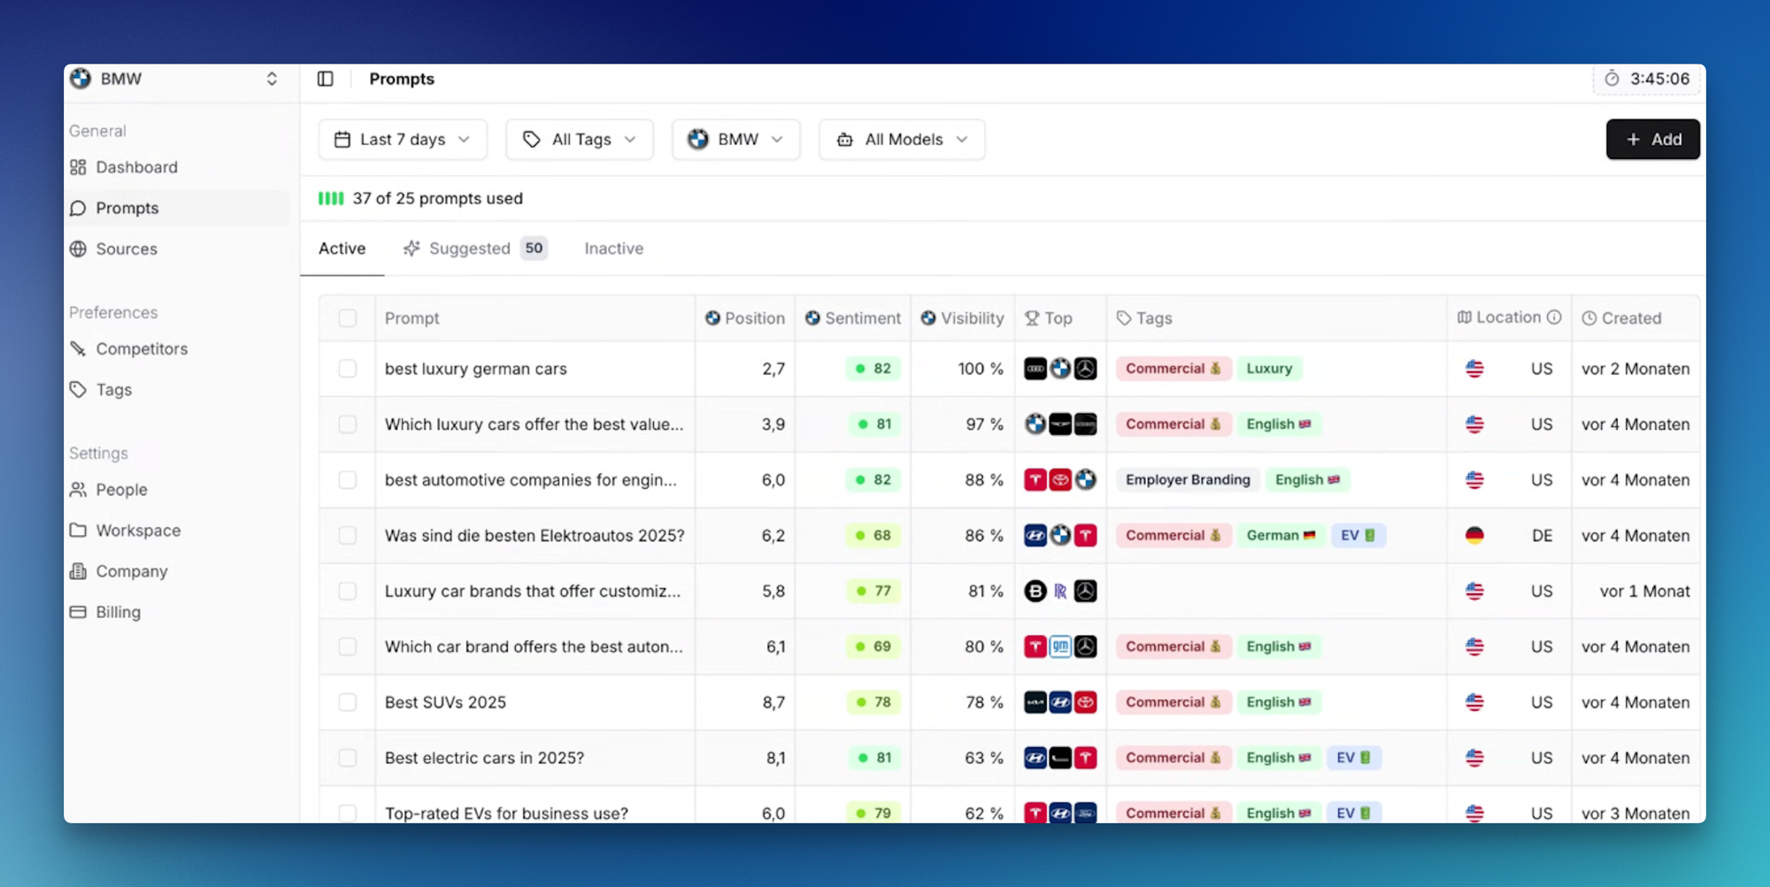Click the map icon in Location header
Image resolution: width=1770 pixels, height=887 pixels.
[x=1465, y=317]
